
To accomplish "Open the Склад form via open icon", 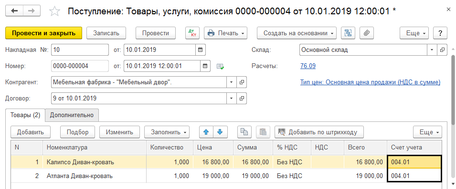I will (442, 50).
